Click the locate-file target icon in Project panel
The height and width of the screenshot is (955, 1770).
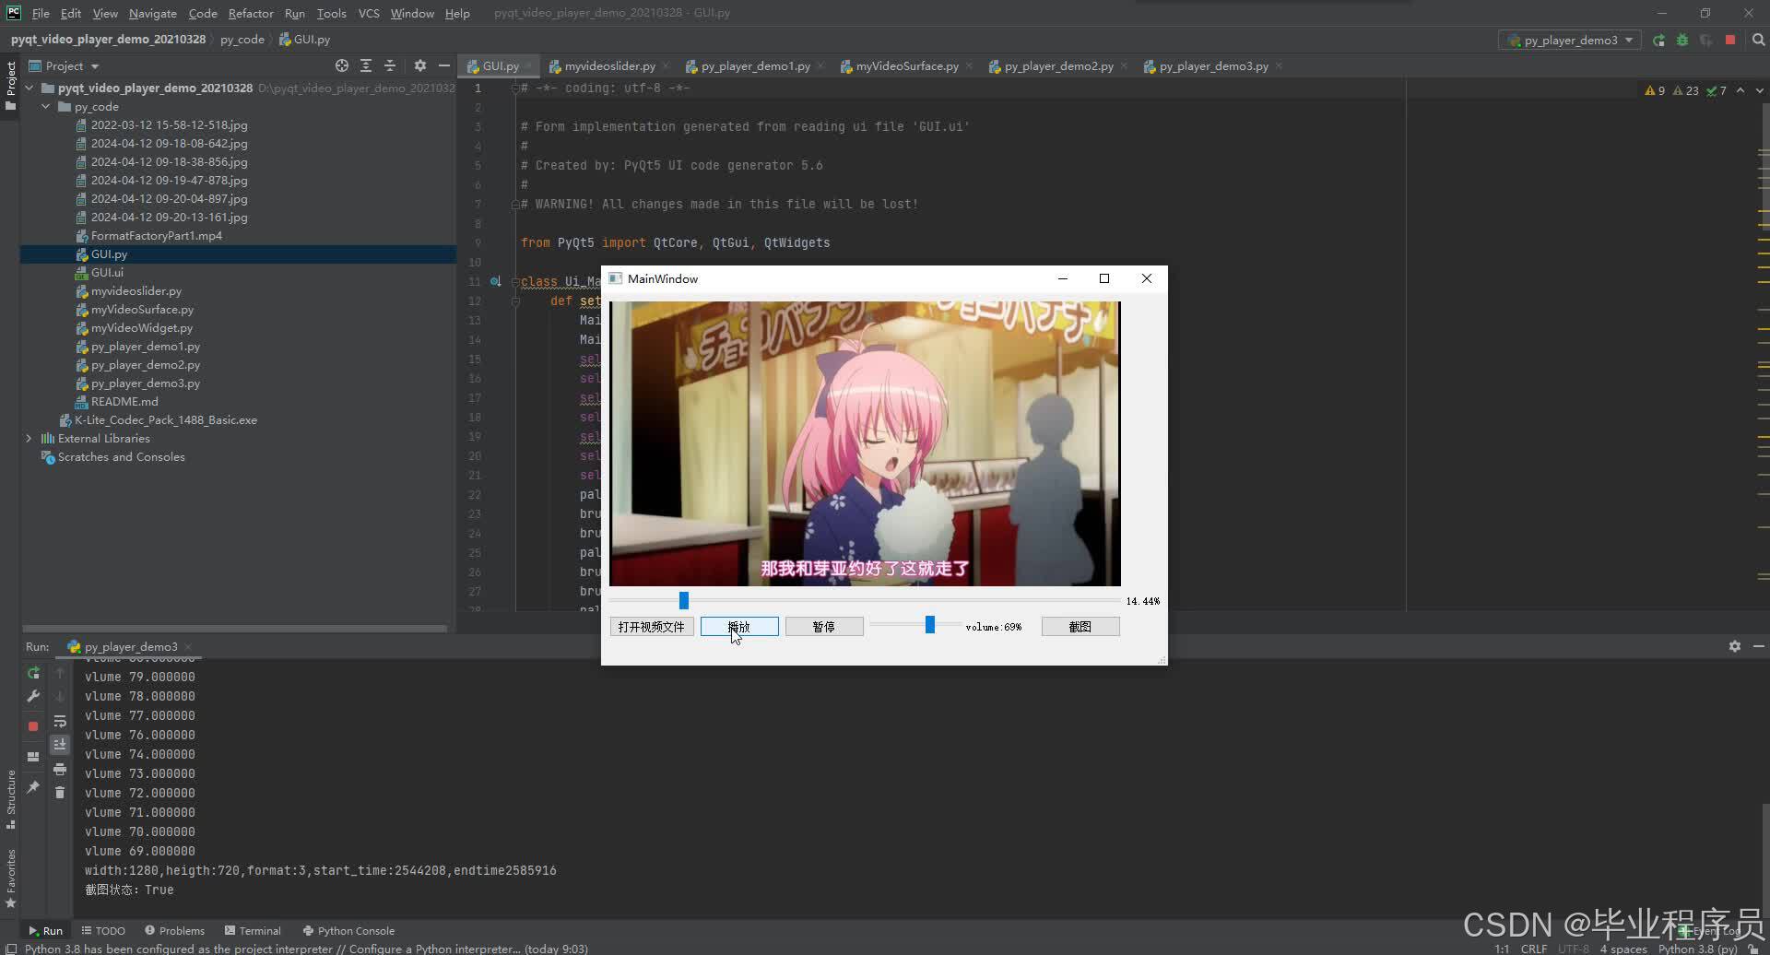(342, 65)
